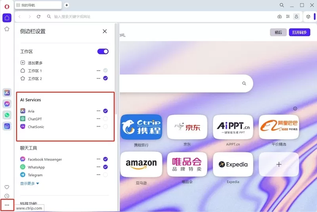Enable ChatGPT in the sidebar
This screenshot has width=317, height=212.
pyautogui.click(x=105, y=119)
